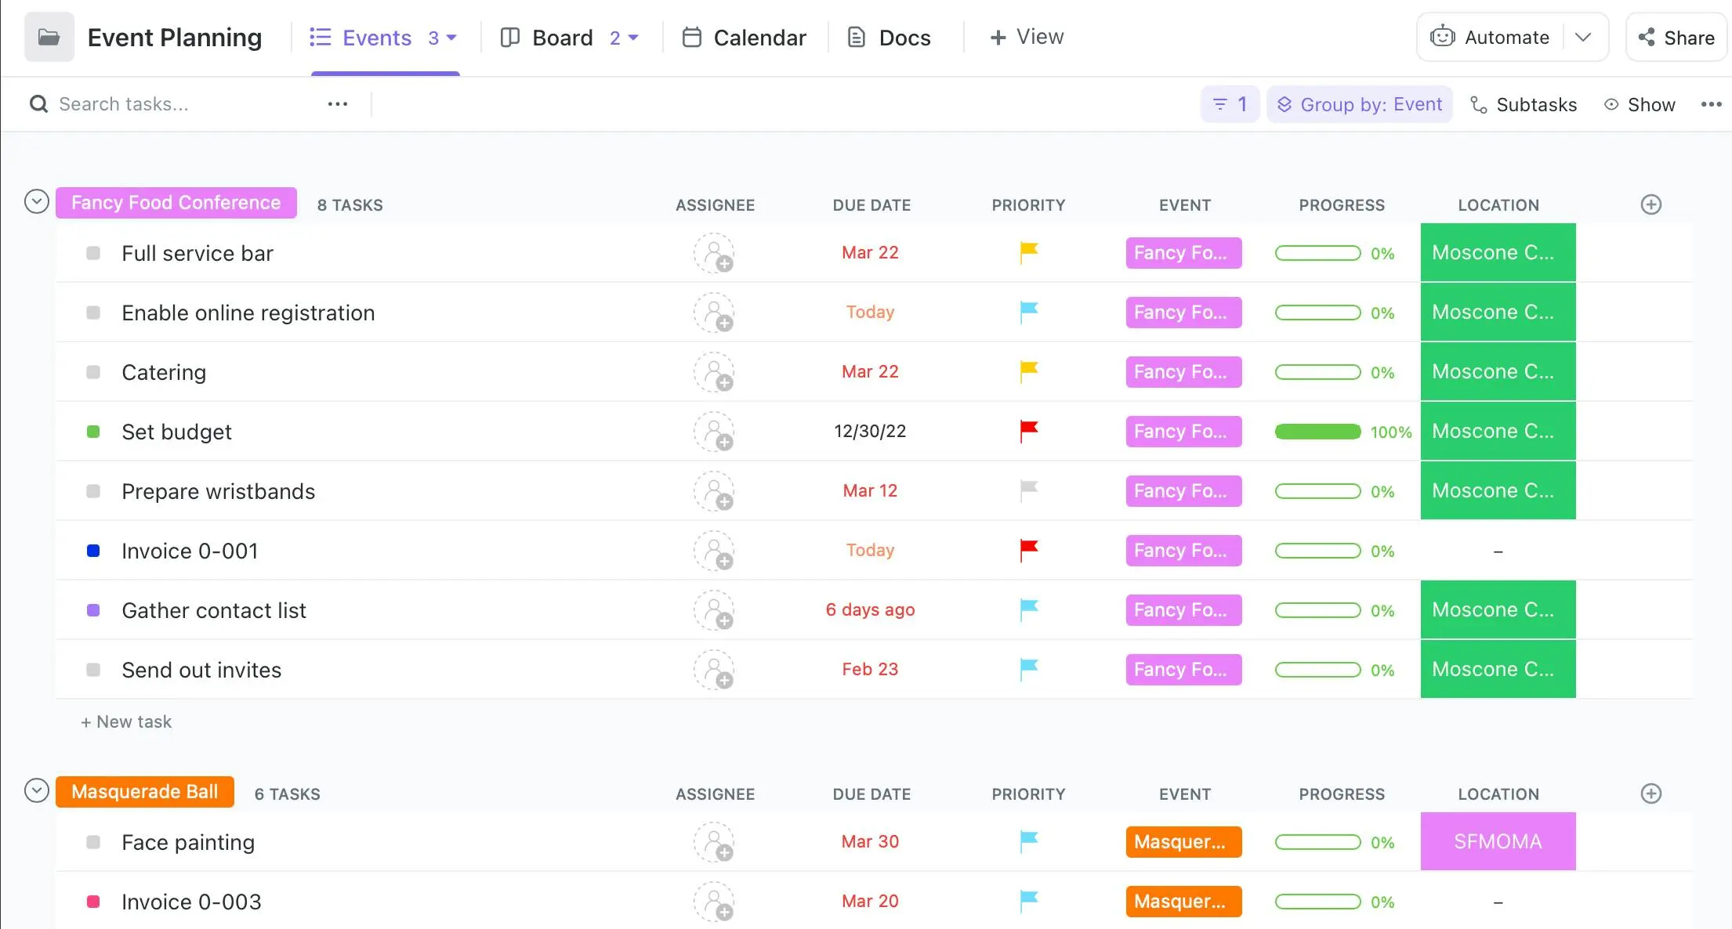Assign a user to Gather contact list
This screenshot has width=1732, height=929.
[714, 610]
